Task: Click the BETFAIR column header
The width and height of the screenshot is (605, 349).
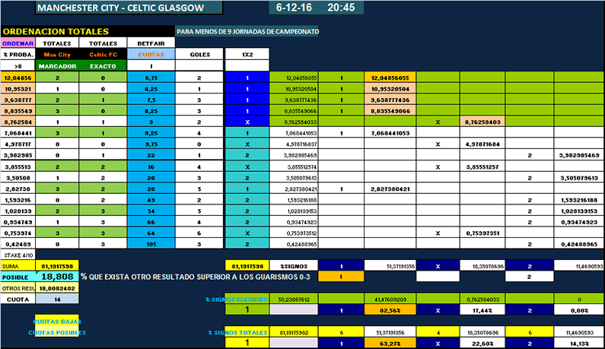Action: pos(151,43)
